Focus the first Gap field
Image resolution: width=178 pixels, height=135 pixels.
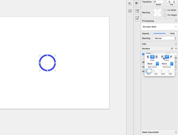156,71
